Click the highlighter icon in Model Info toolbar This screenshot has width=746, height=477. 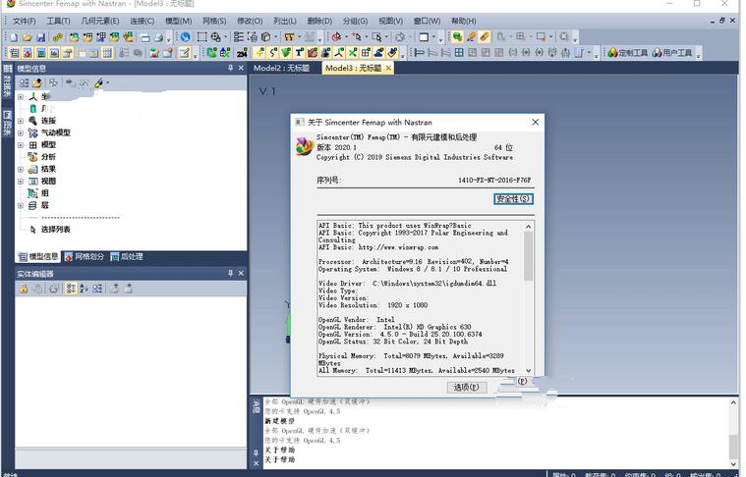[x=98, y=82]
